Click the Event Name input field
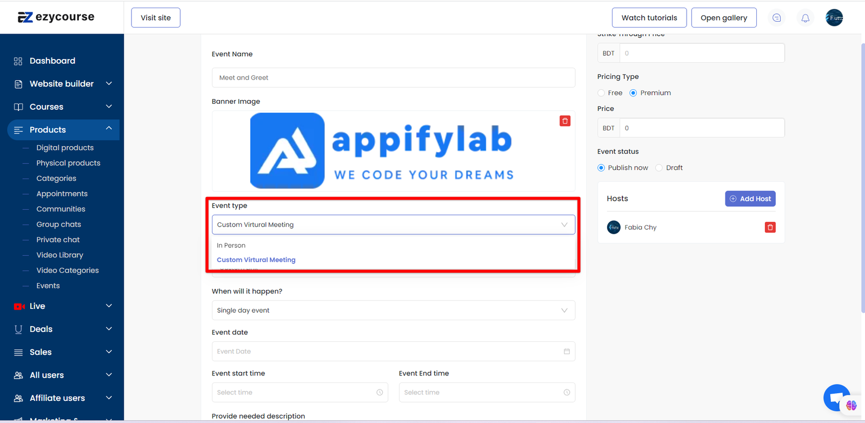Image resolution: width=865 pixels, height=423 pixels. coord(393,78)
